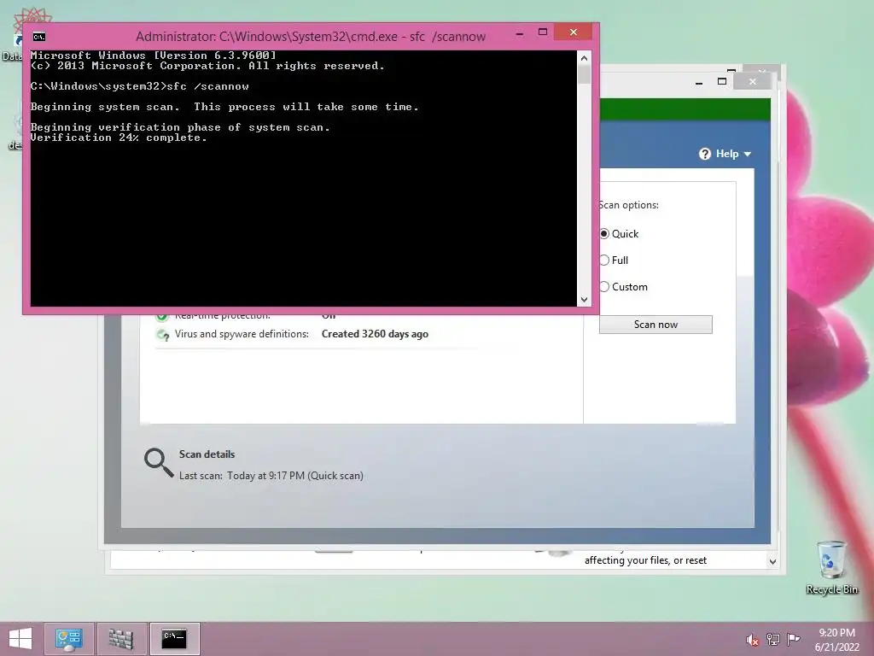
Task: Click the Help question mark icon
Action: point(705,154)
